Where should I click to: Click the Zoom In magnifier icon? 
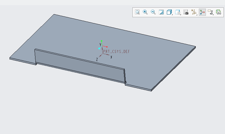point(145,12)
